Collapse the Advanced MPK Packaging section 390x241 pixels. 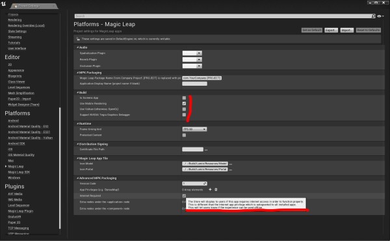77,179
